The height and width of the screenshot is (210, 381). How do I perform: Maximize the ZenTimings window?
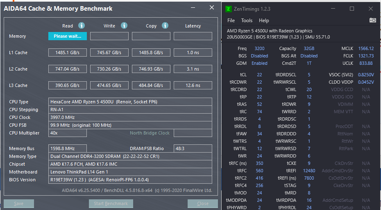click(352, 9)
